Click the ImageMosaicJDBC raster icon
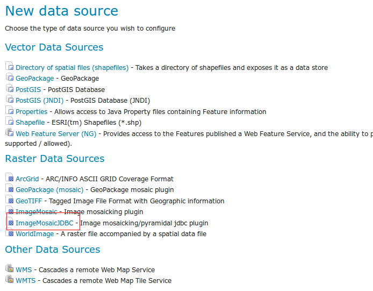This screenshot has height=291, width=373. [x=10, y=222]
